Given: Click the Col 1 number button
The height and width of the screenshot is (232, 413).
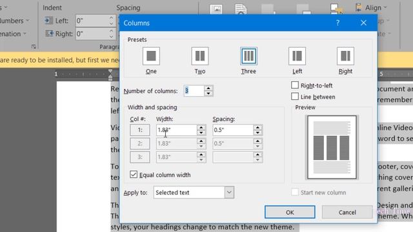Looking at the screenshot, I should tap(140, 130).
